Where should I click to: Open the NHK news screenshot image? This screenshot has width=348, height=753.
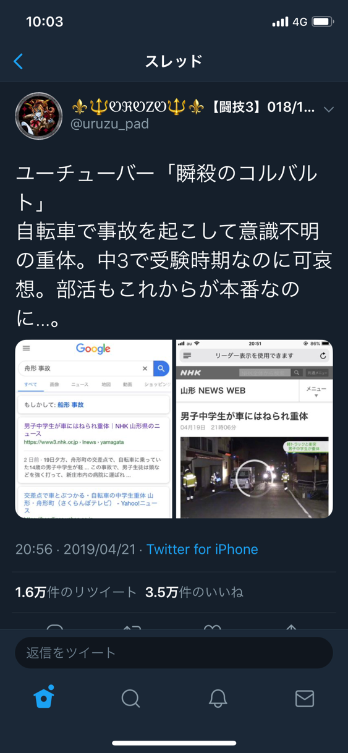pyautogui.click(x=255, y=428)
